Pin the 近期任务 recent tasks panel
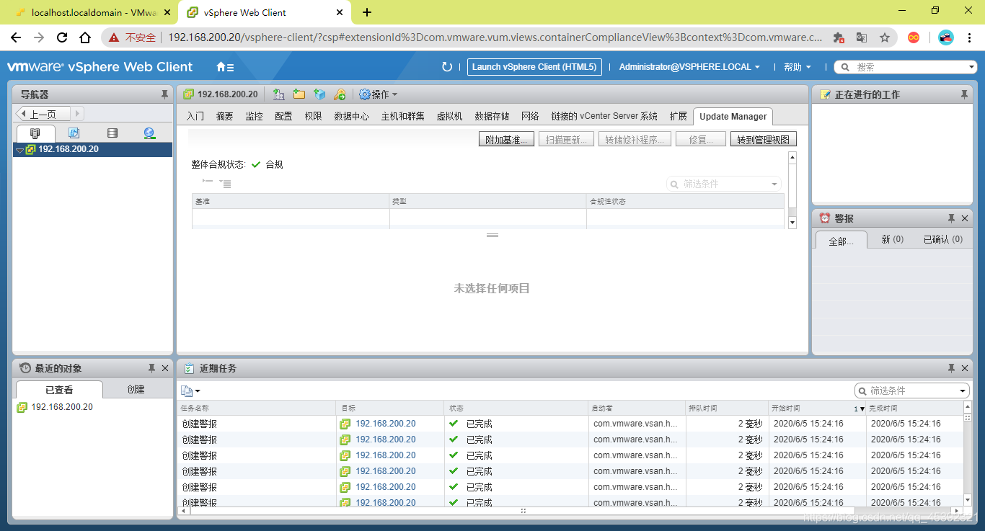Screen dimensions: 985x531 point(951,368)
